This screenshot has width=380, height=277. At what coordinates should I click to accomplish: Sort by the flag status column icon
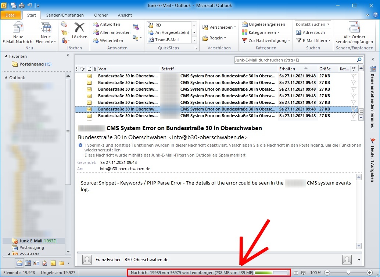coord(354,69)
